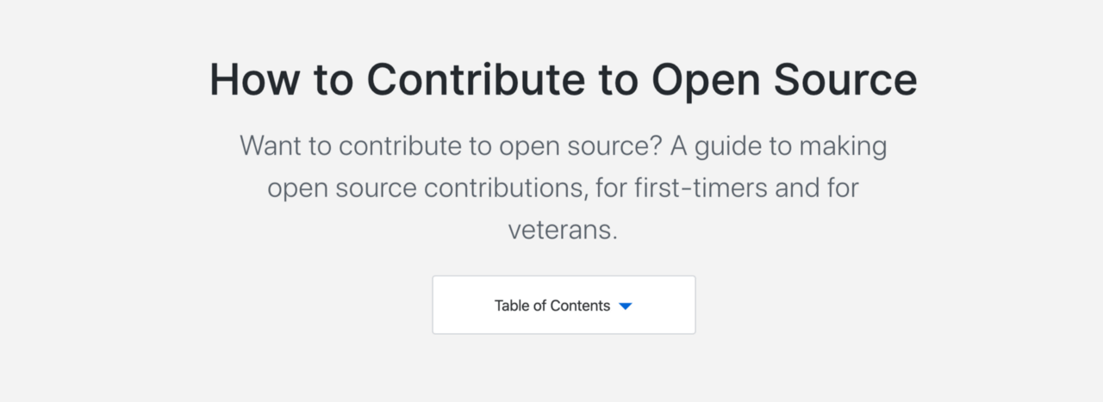
Task: Click the subtitle line "open source contributions, for first-timers"
Action: point(564,188)
